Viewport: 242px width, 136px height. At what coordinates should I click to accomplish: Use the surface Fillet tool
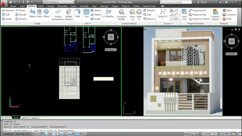(x=78, y=13)
